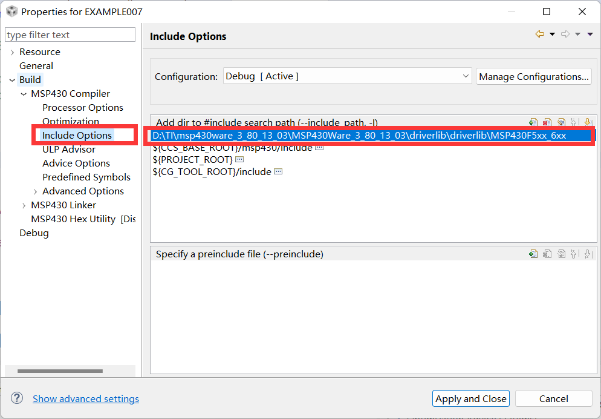
Task: Open the Show advanced settings link
Action: pos(86,398)
